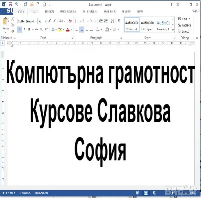Click the Read Mode view icon in status bar

(137, 193)
